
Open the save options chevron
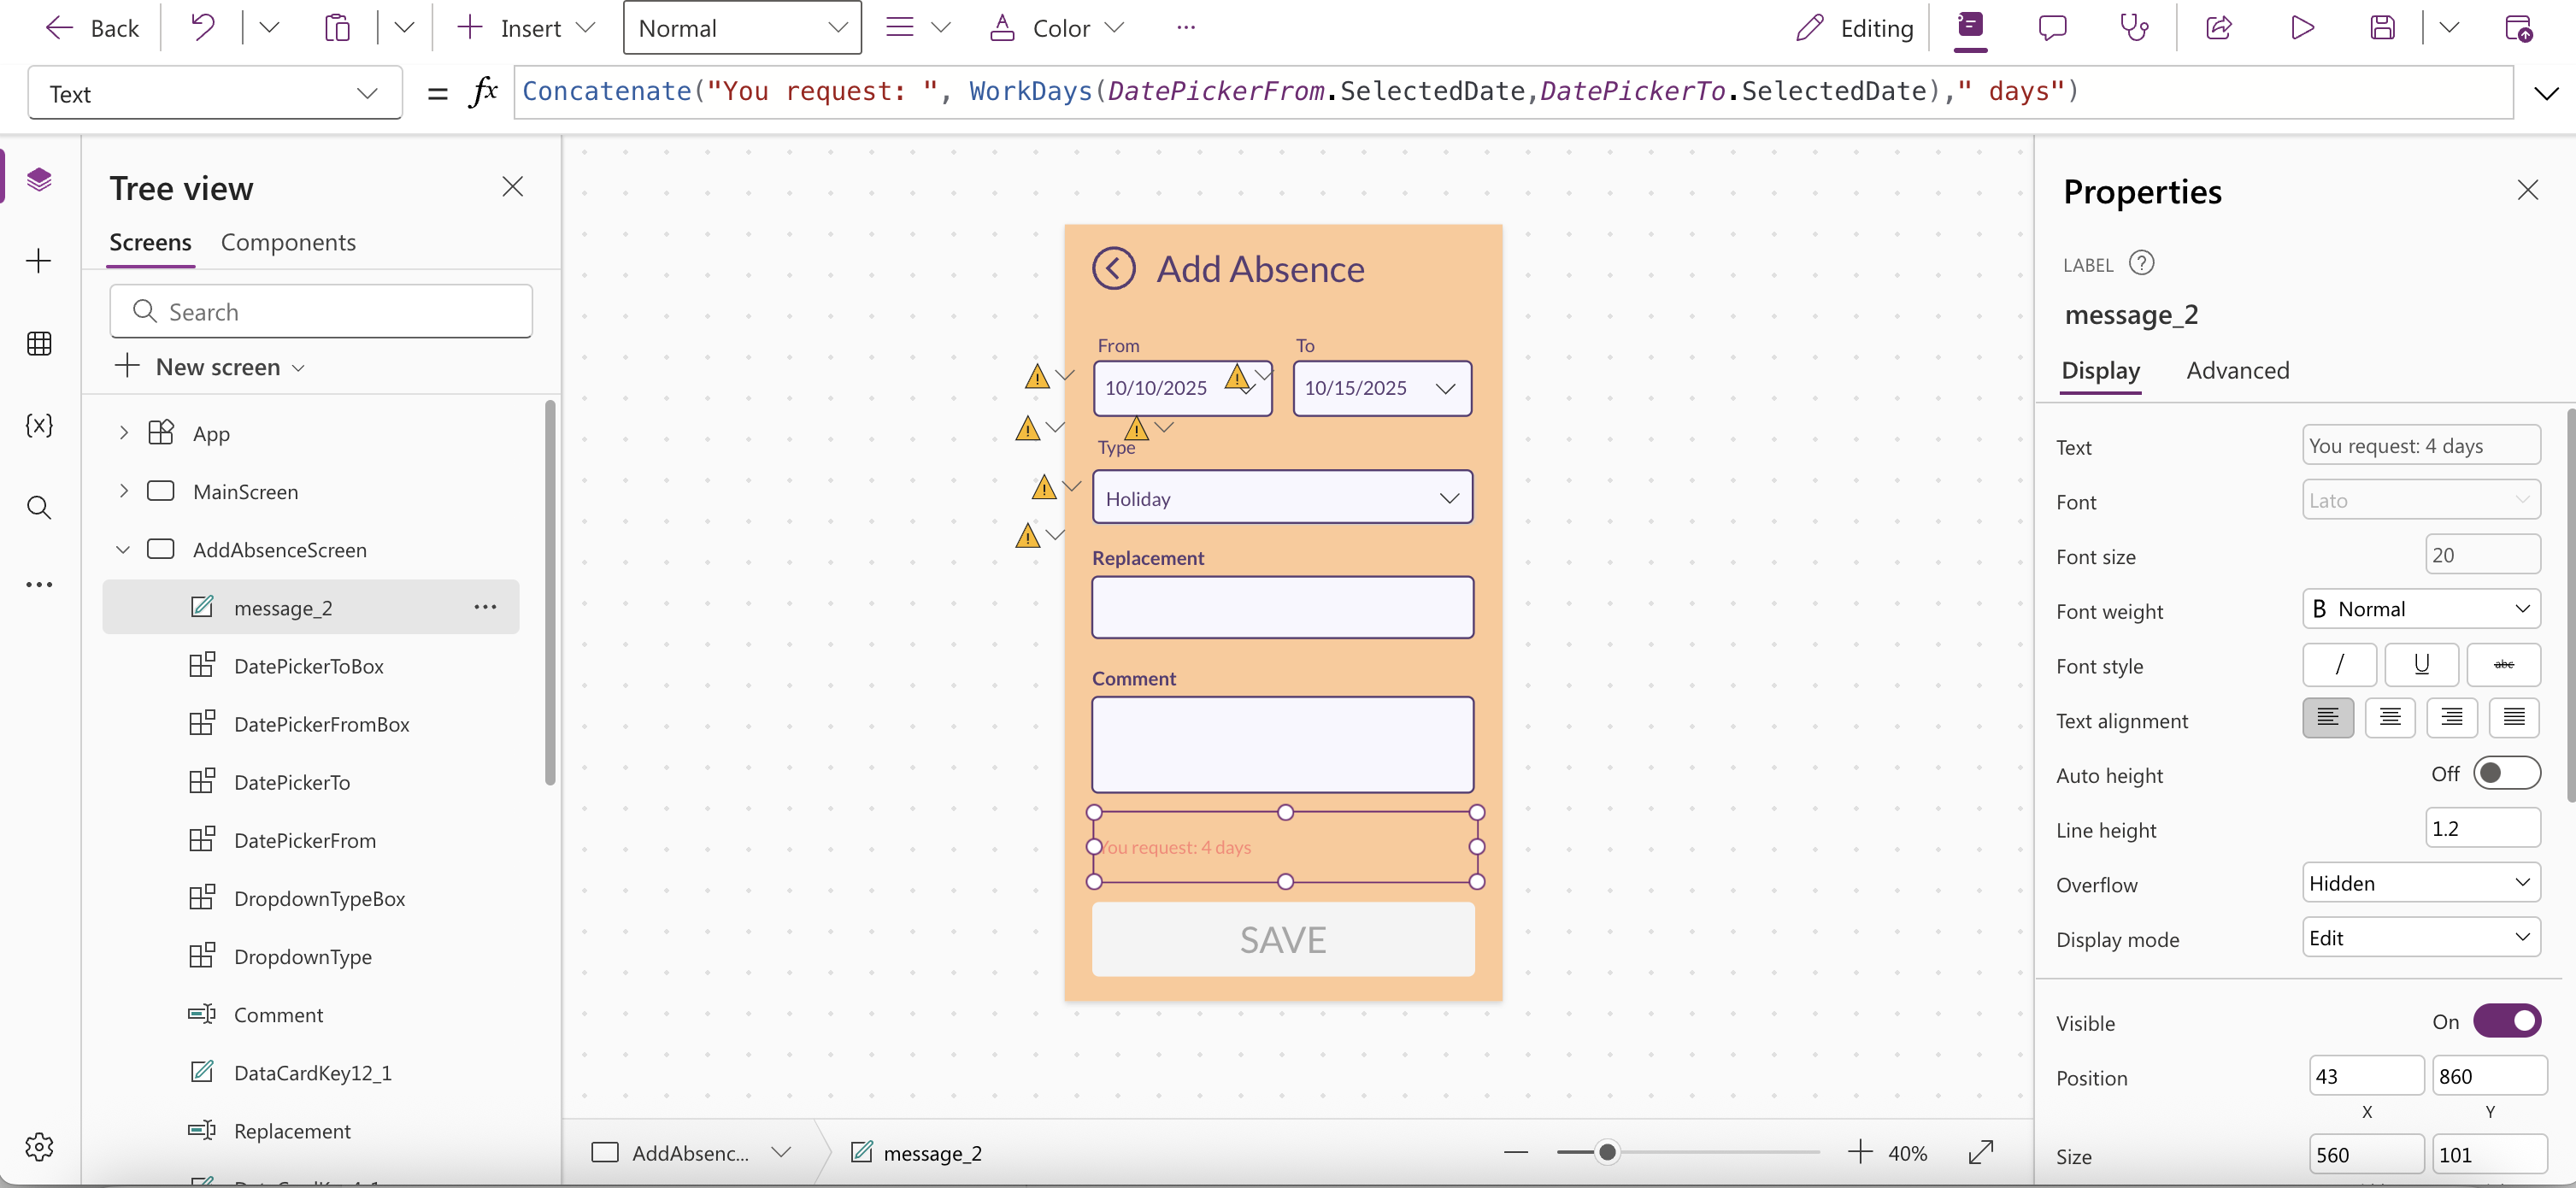2449,28
